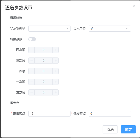Click the 低报警点 input field
Screen dimensions: 140x138
[x=110, y=114]
